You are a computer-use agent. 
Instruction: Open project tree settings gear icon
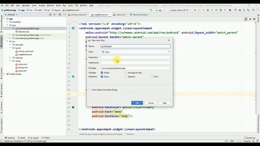click(x=60, y=15)
